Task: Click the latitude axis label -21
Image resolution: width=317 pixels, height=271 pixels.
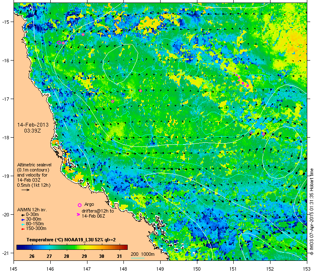Action: [5, 253]
